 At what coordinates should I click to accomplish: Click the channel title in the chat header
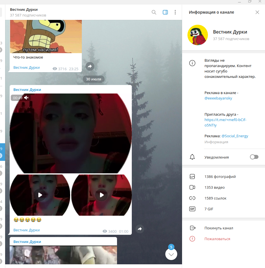coord(24,10)
